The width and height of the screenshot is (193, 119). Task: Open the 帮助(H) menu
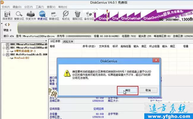point(63,7)
